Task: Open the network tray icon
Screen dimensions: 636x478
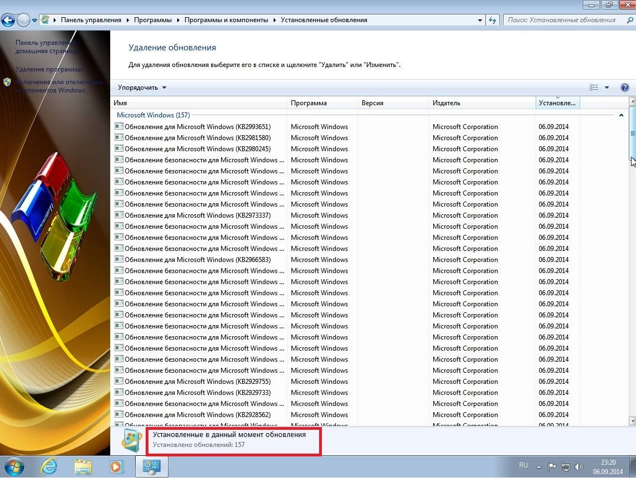Action: click(x=566, y=467)
